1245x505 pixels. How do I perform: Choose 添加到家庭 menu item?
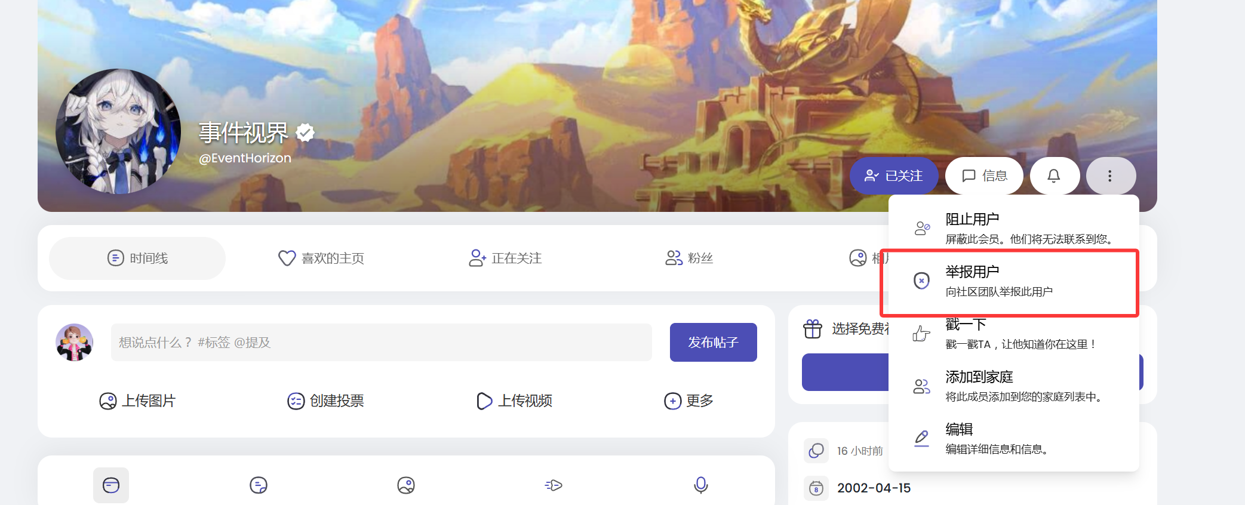[x=1013, y=386]
